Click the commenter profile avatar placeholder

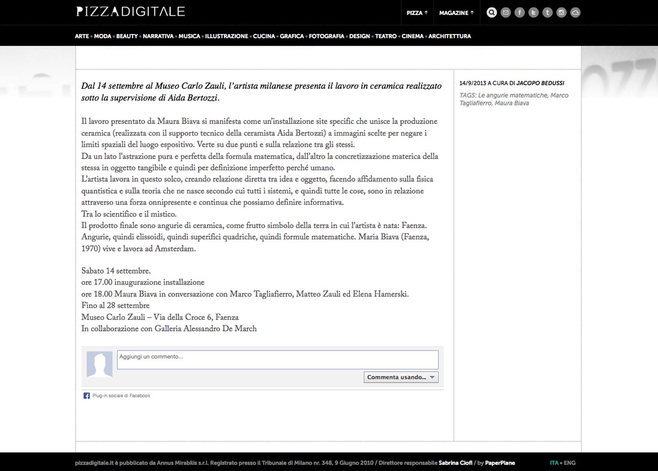[x=99, y=364]
